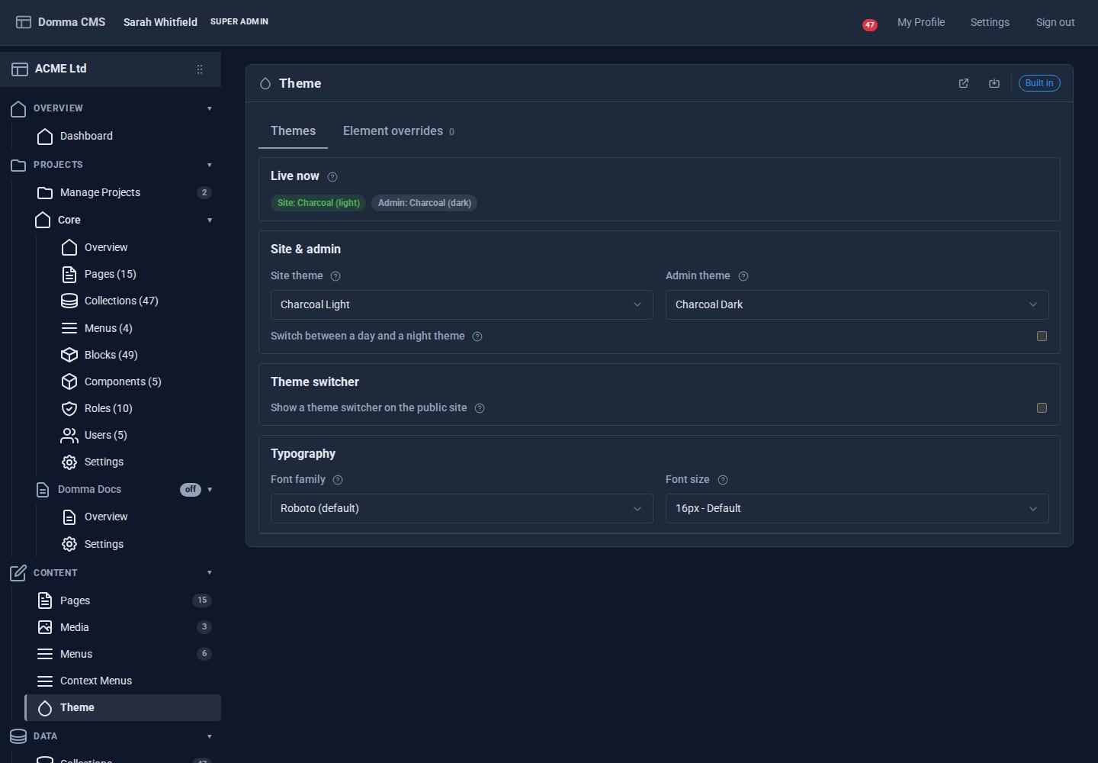Image resolution: width=1098 pixels, height=763 pixels.
Task: Open the Admin theme dropdown
Action: pos(857,305)
